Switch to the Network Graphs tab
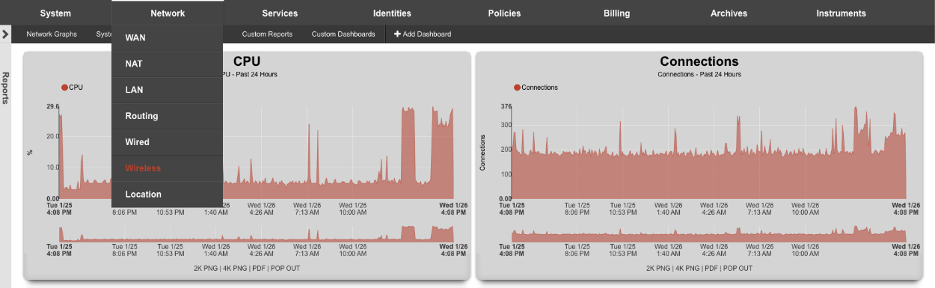Screen dimensions: 935x288 click(52, 34)
